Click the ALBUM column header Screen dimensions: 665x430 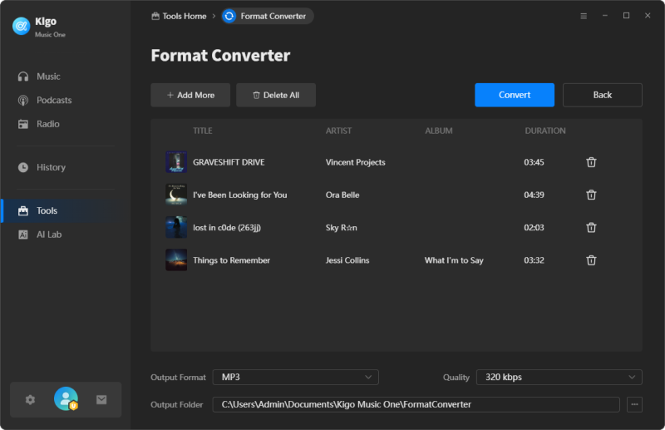point(439,131)
